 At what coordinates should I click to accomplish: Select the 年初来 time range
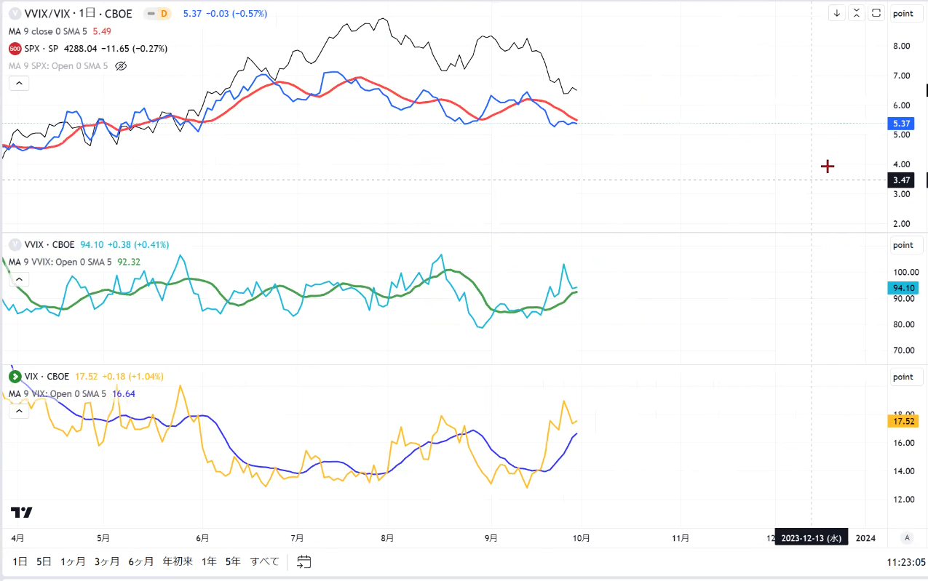pos(178,561)
